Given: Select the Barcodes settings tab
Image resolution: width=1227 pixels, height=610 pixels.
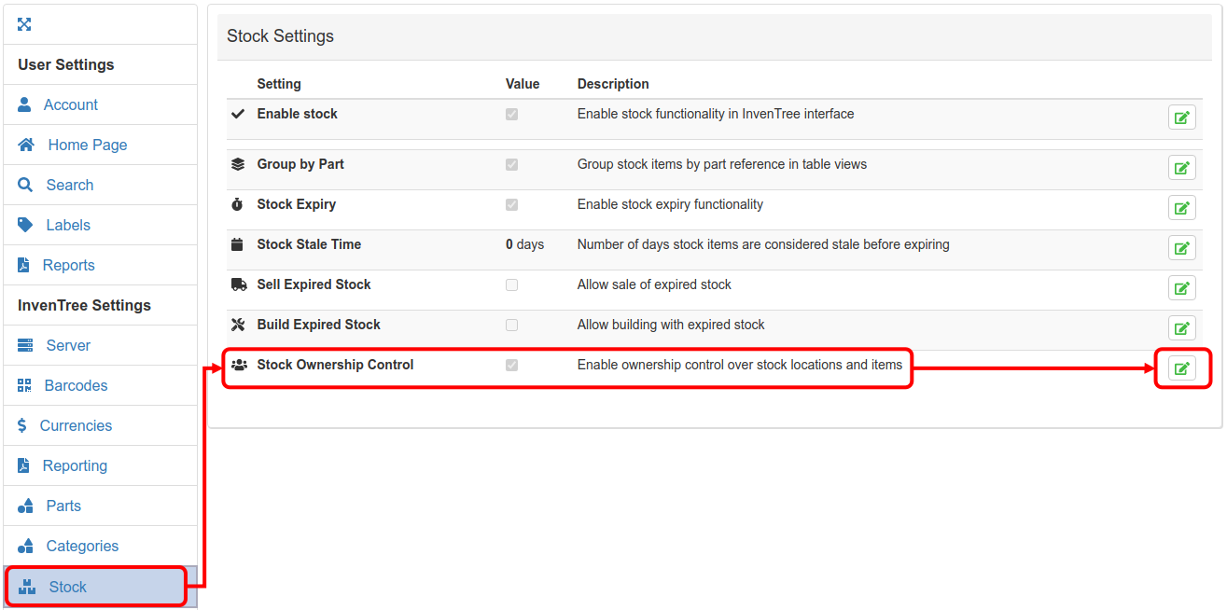Looking at the screenshot, I should [76, 386].
